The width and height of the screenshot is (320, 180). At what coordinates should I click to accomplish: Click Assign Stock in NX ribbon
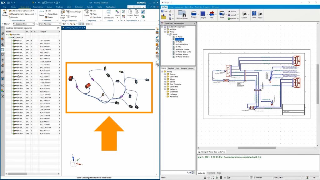(x=51, y=14)
